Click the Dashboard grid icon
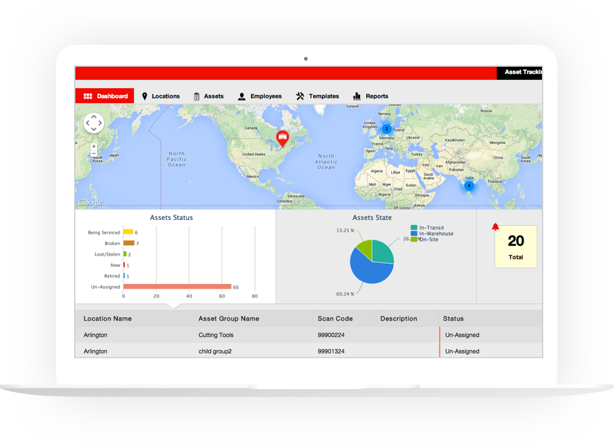614x444 pixels. (x=88, y=96)
